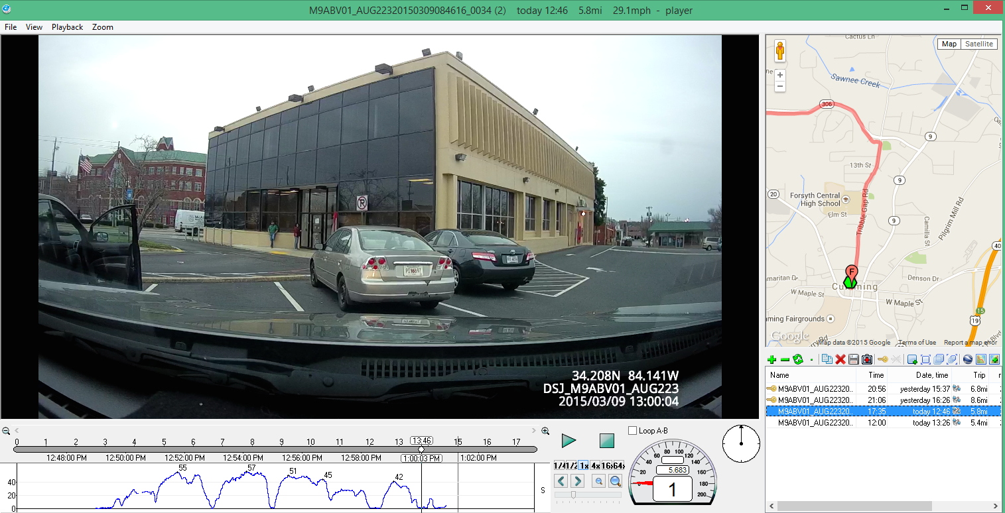Click the copy files icon

(827, 359)
